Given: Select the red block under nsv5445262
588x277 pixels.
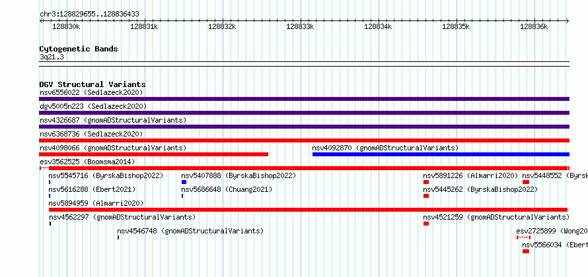Looking at the screenshot, I should tap(426, 196).
